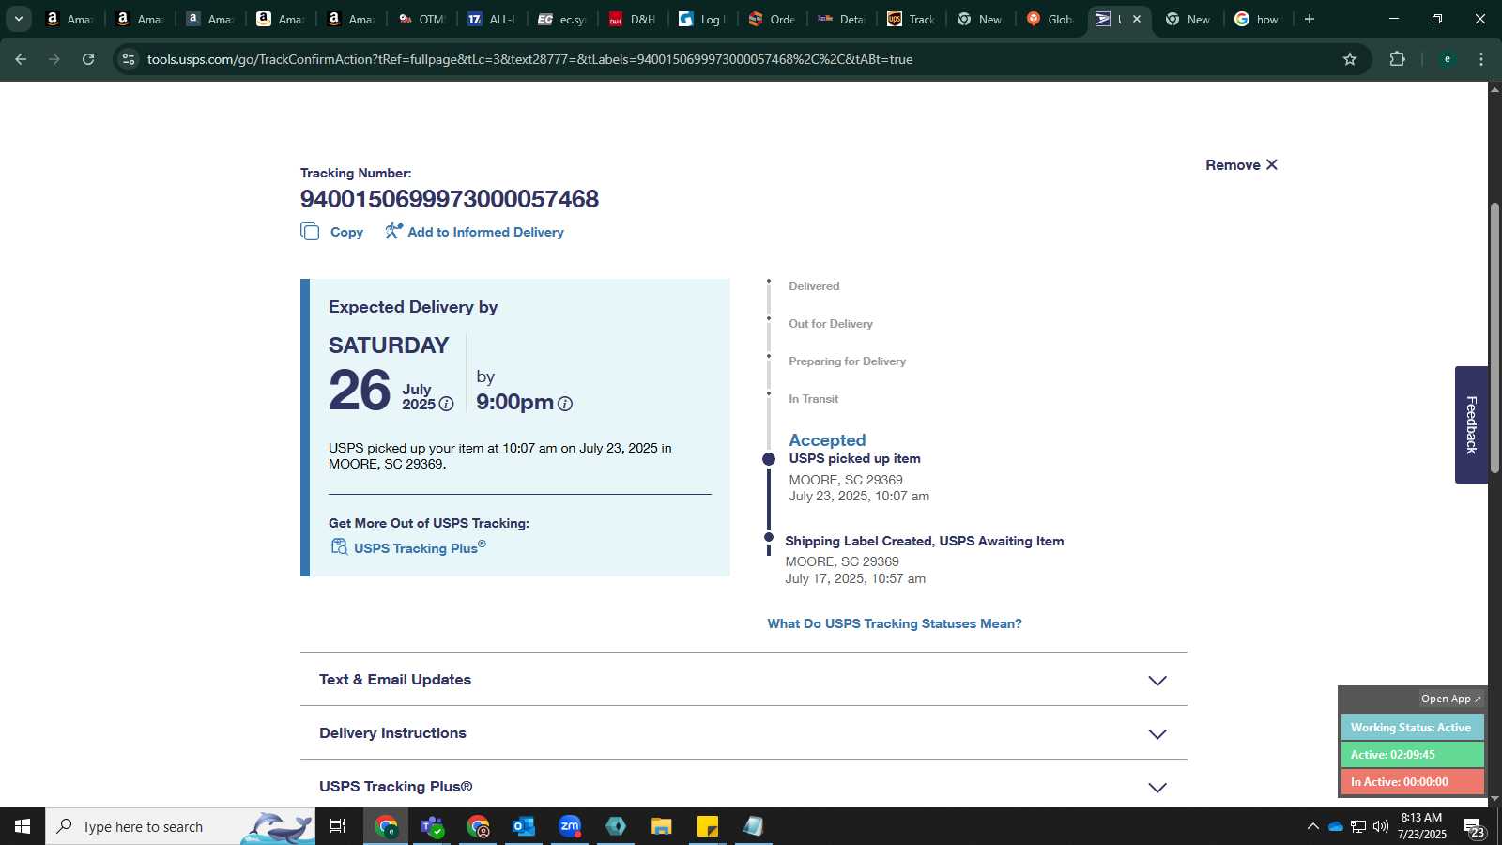1502x845 pixels.
Task: Click the taskbar search box
Action: click(x=180, y=826)
